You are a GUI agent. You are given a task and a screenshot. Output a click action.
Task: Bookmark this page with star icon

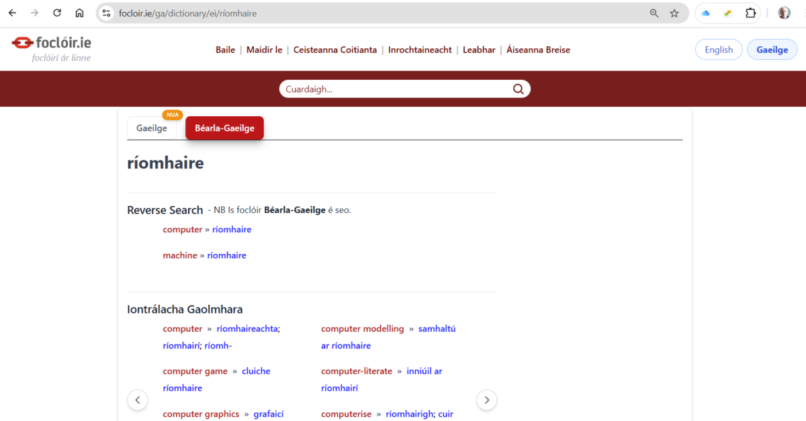(x=674, y=13)
